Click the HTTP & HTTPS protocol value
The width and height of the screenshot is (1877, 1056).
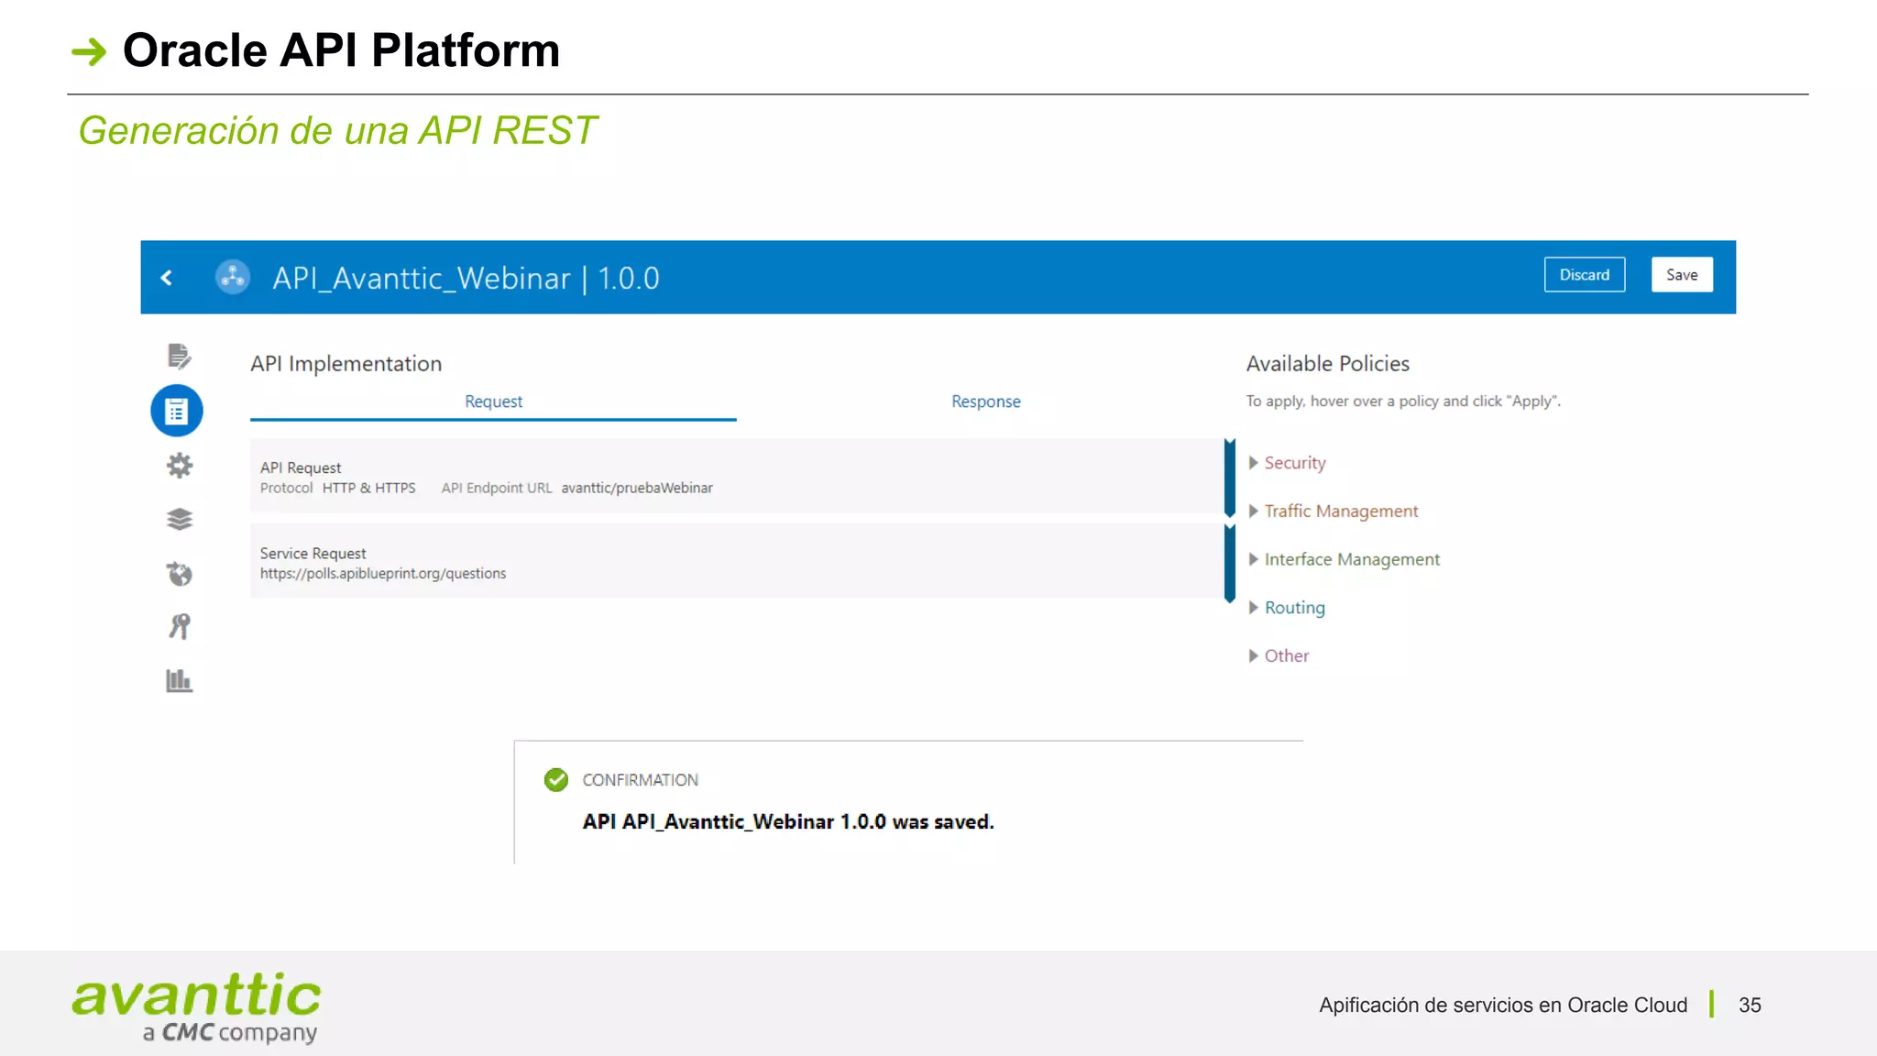point(368,488)
